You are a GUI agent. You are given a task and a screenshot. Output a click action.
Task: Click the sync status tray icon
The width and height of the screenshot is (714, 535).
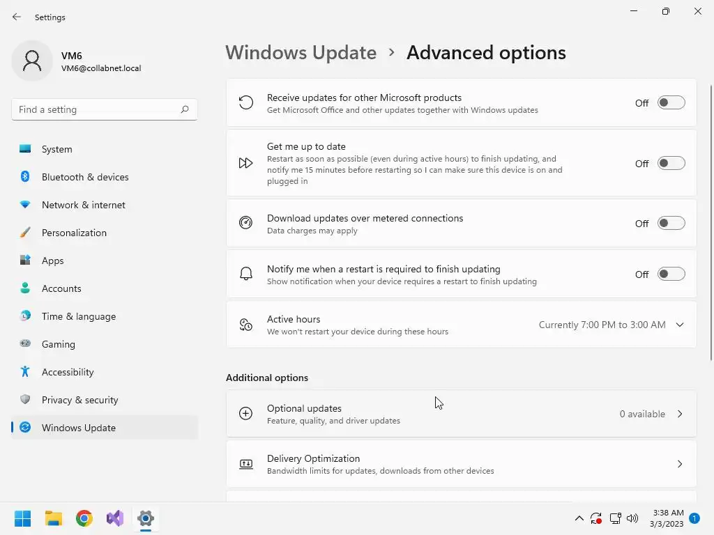[596, 518]
